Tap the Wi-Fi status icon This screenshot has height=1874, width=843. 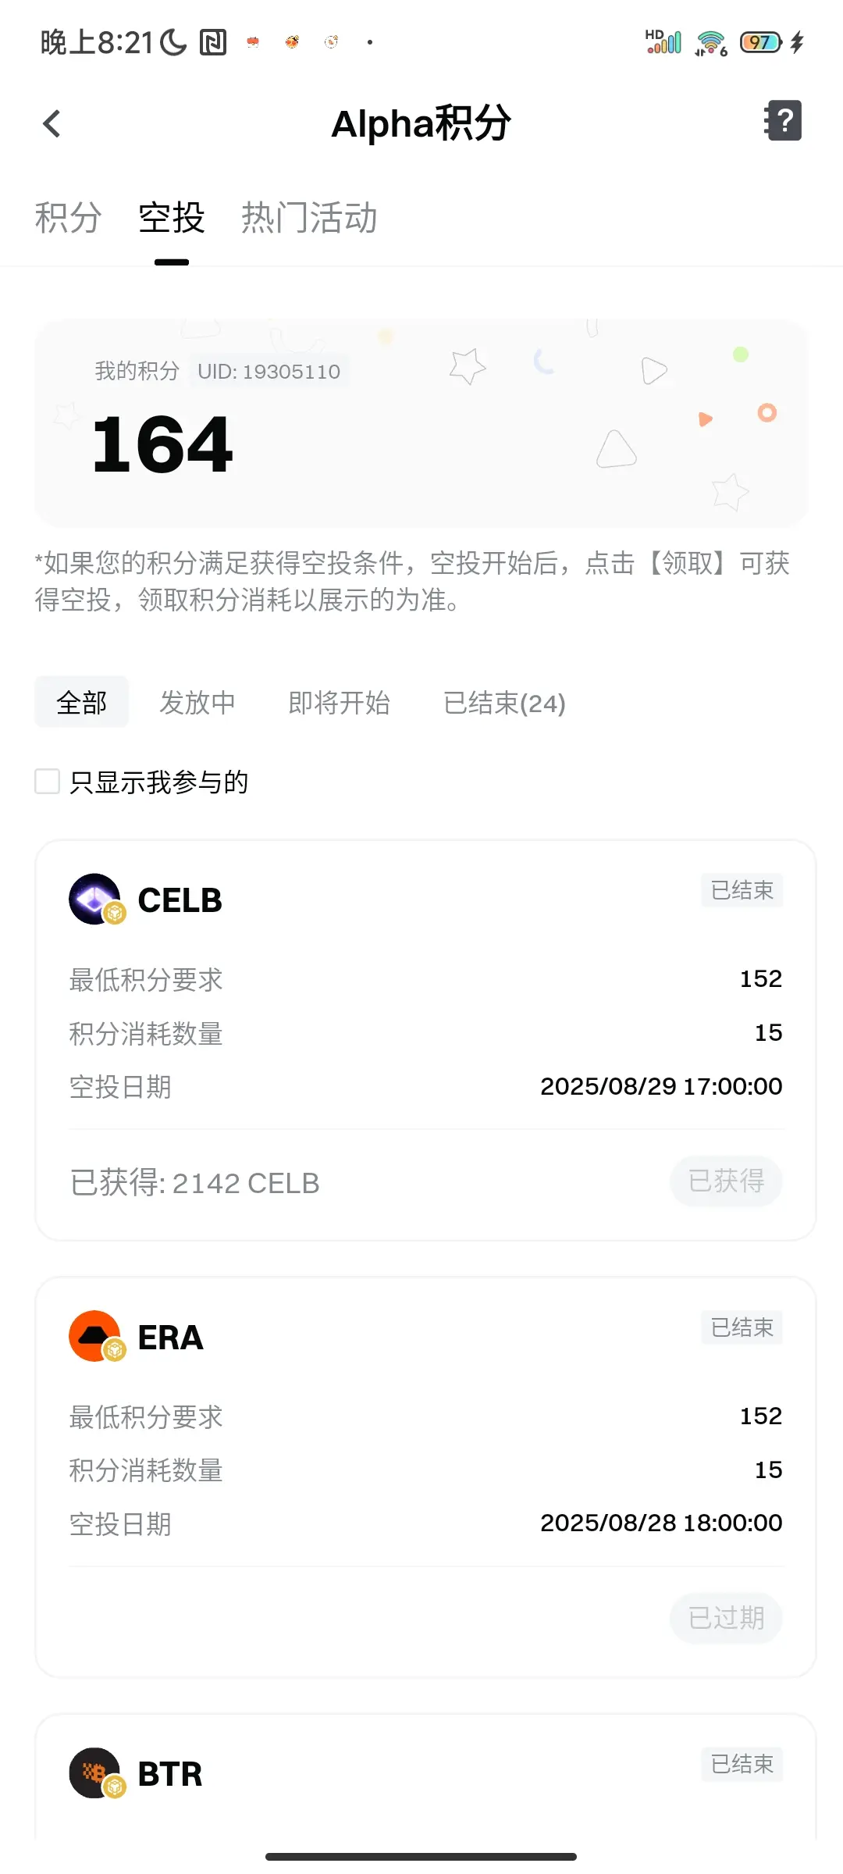pyautogui.click(x=711, y=43)
